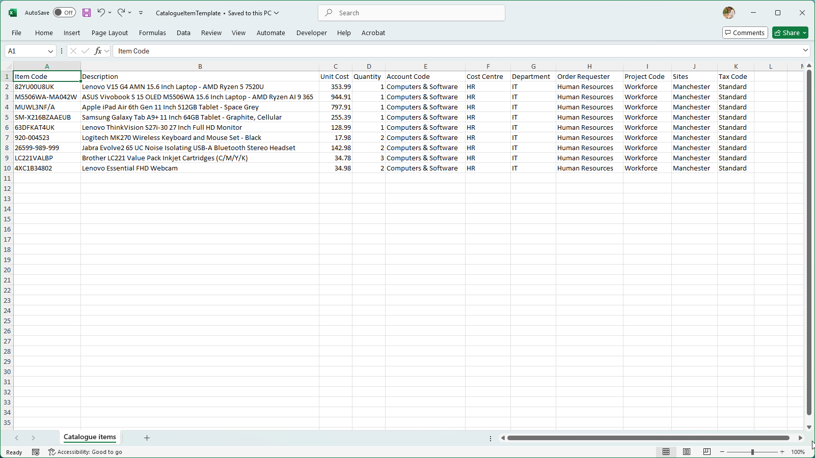The width and height of the screenshot is (815, 458).
Task: Click the Undo arrow icon
Action: click(101, 13)
